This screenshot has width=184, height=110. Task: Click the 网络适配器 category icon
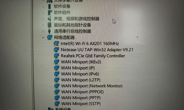click(x=50, y=37)
